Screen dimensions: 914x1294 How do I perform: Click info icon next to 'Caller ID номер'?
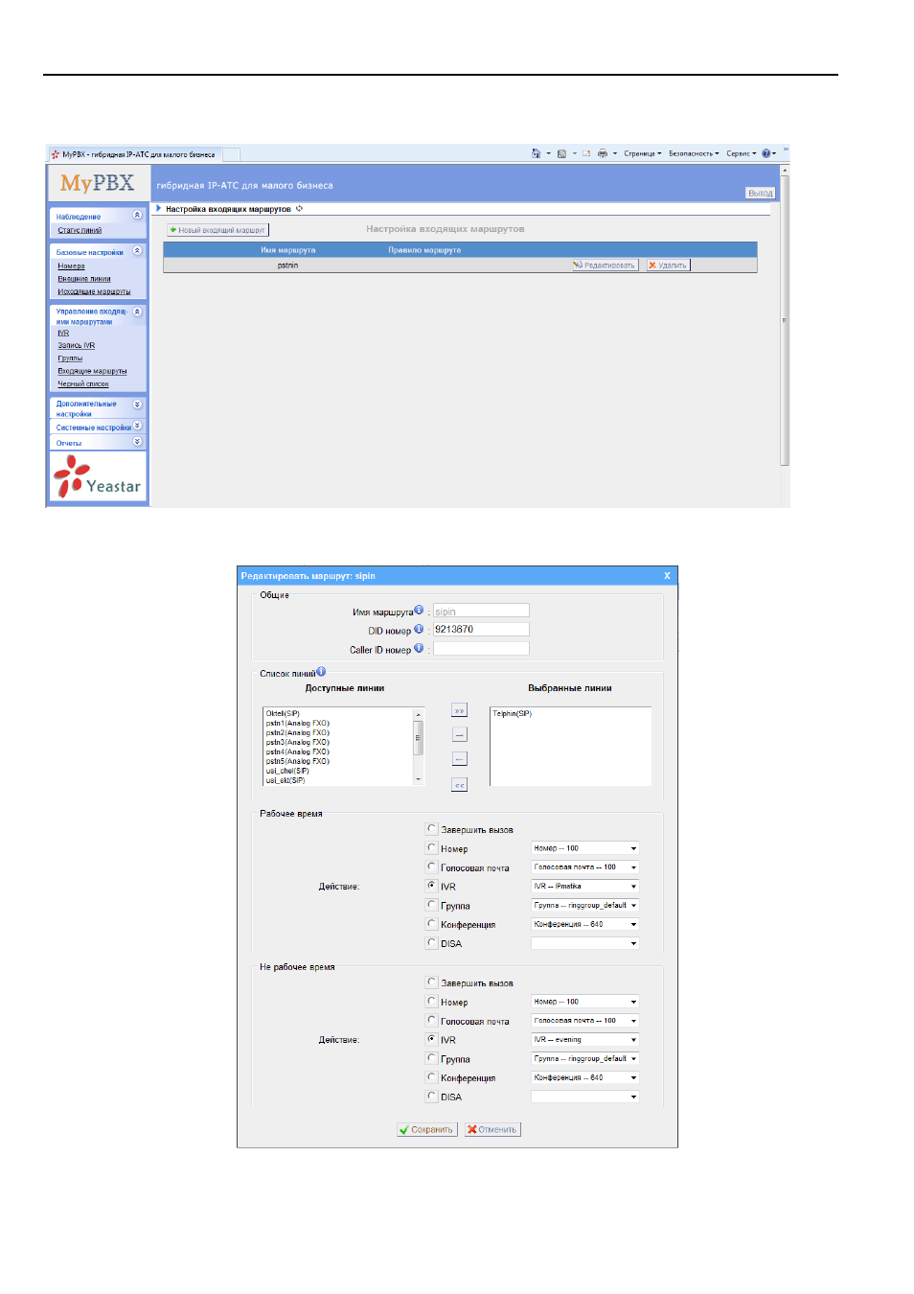click(x=419, y=648)
